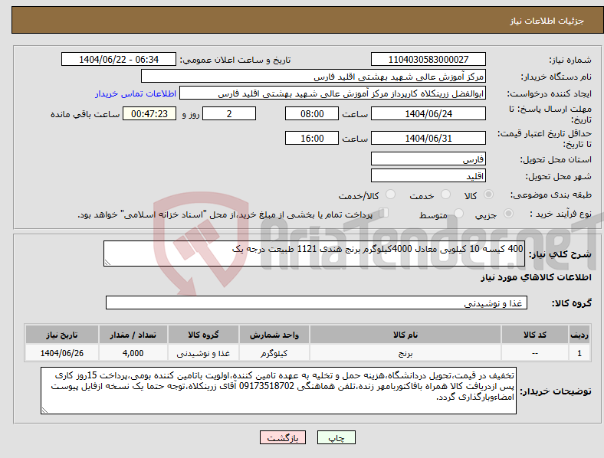The image size is (604, 458).
Task: Toggle the Islamic treasury payment checkbox
Action: [384, 212]
